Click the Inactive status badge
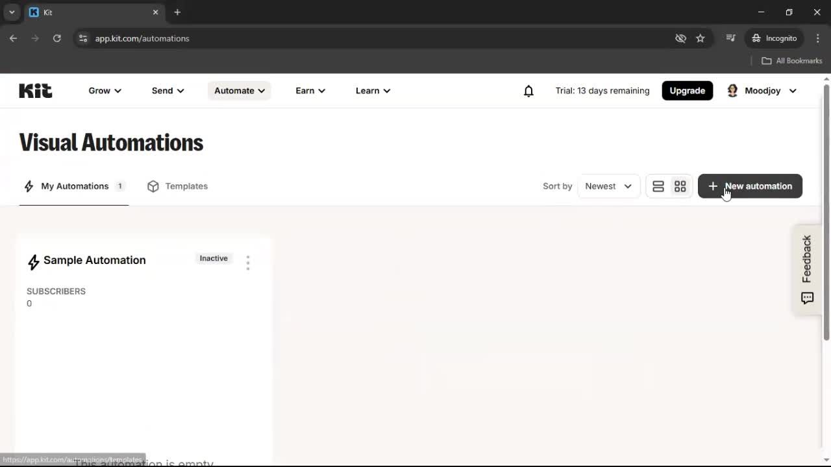The height and width of the screenshot is (467, 831). (x=213, y=258)
